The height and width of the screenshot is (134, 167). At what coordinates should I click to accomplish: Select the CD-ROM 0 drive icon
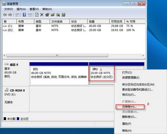6,90
